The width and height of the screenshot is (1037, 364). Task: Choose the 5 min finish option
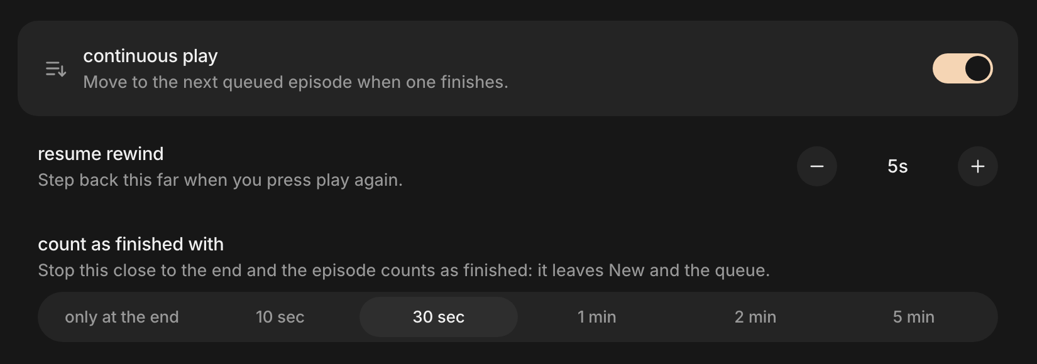point(914,317)
